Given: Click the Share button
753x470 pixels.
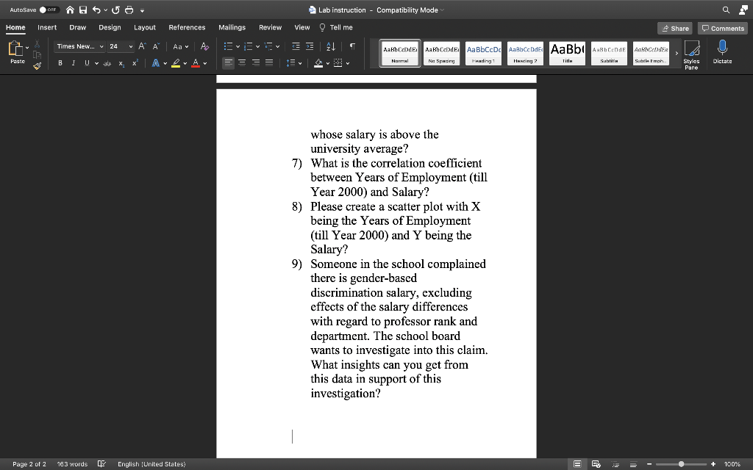Looking at the screenshot, I should point(675,29).
